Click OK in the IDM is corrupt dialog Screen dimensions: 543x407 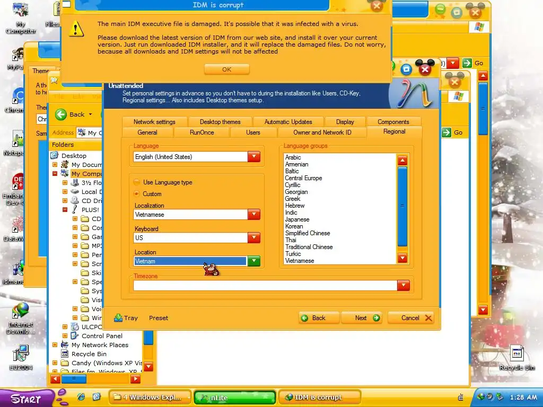click(x=226, y=69)
